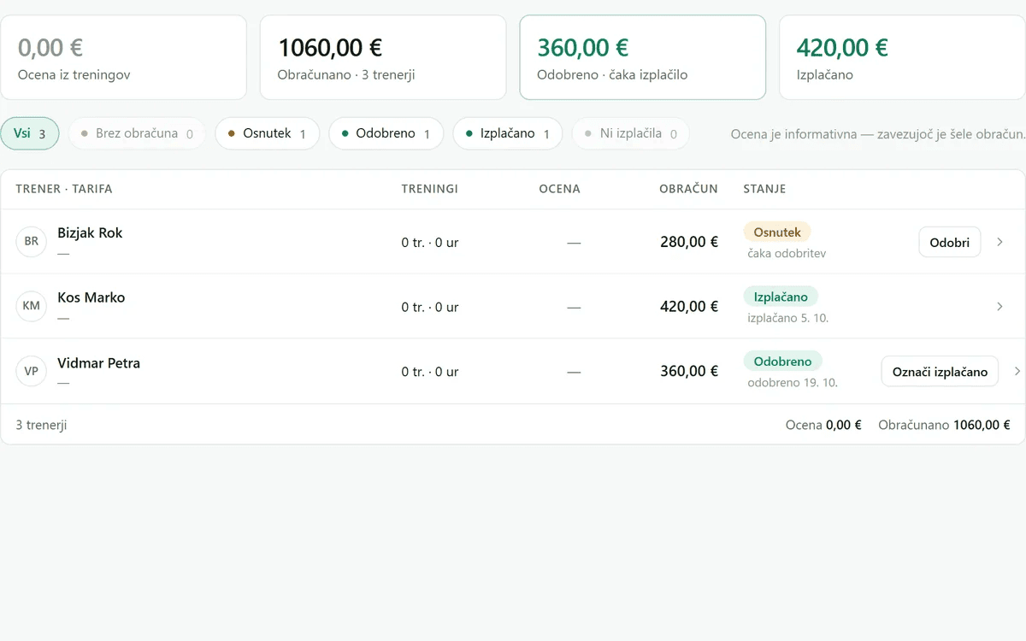Click the Vidmar Petra trainer name
The width and height of the screenshot is (1026, 641).
click(98, 362)
